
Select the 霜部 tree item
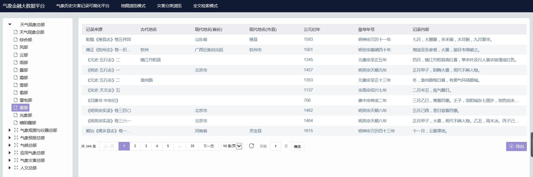24,77
